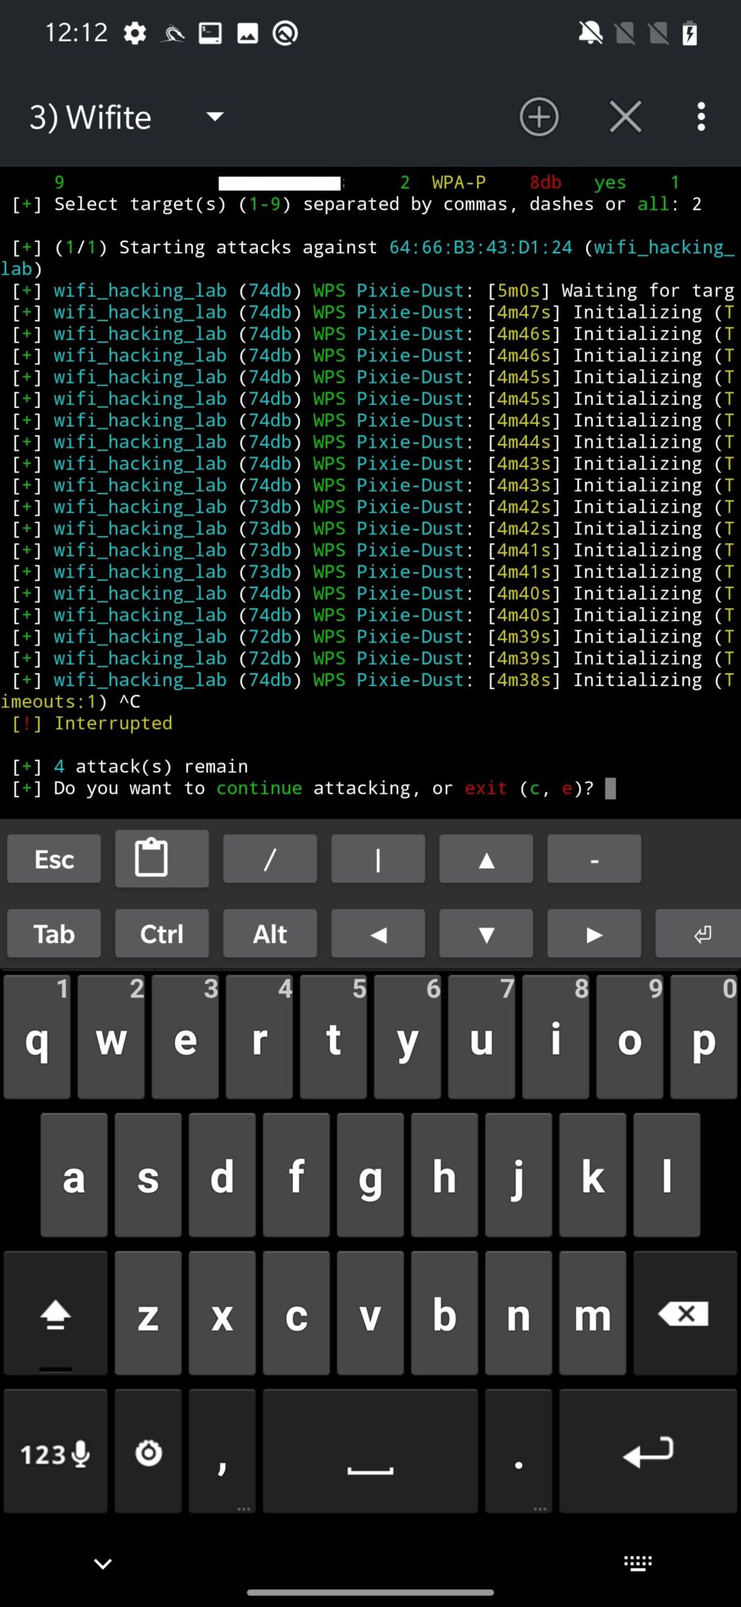The width and height of the screenshot is (741, 1607).
Task: Add a new terminal session with plus icon
Action: click(x=539, y=117)
